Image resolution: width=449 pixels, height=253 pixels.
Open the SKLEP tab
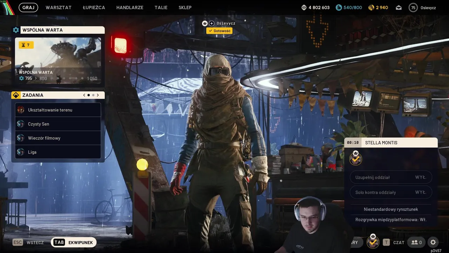[185, 7]
